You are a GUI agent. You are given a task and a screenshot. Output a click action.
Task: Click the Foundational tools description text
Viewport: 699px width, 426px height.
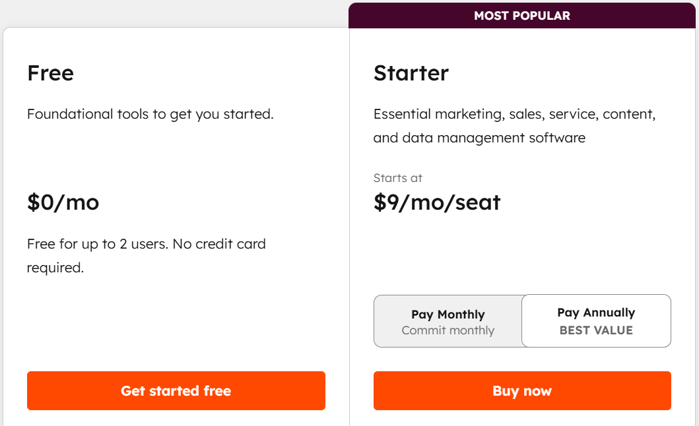click(150, 114)
